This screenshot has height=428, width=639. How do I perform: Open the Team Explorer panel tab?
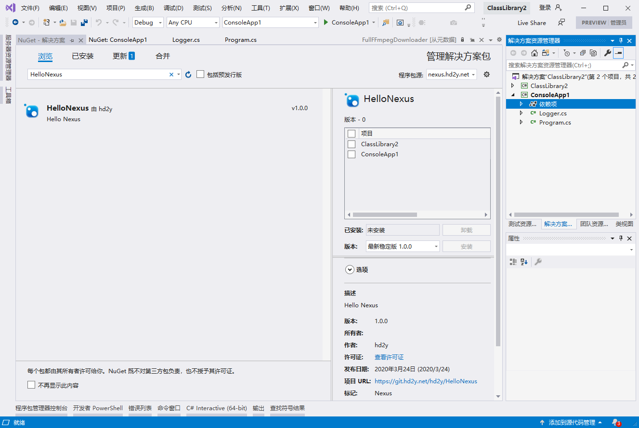[594, 224]
